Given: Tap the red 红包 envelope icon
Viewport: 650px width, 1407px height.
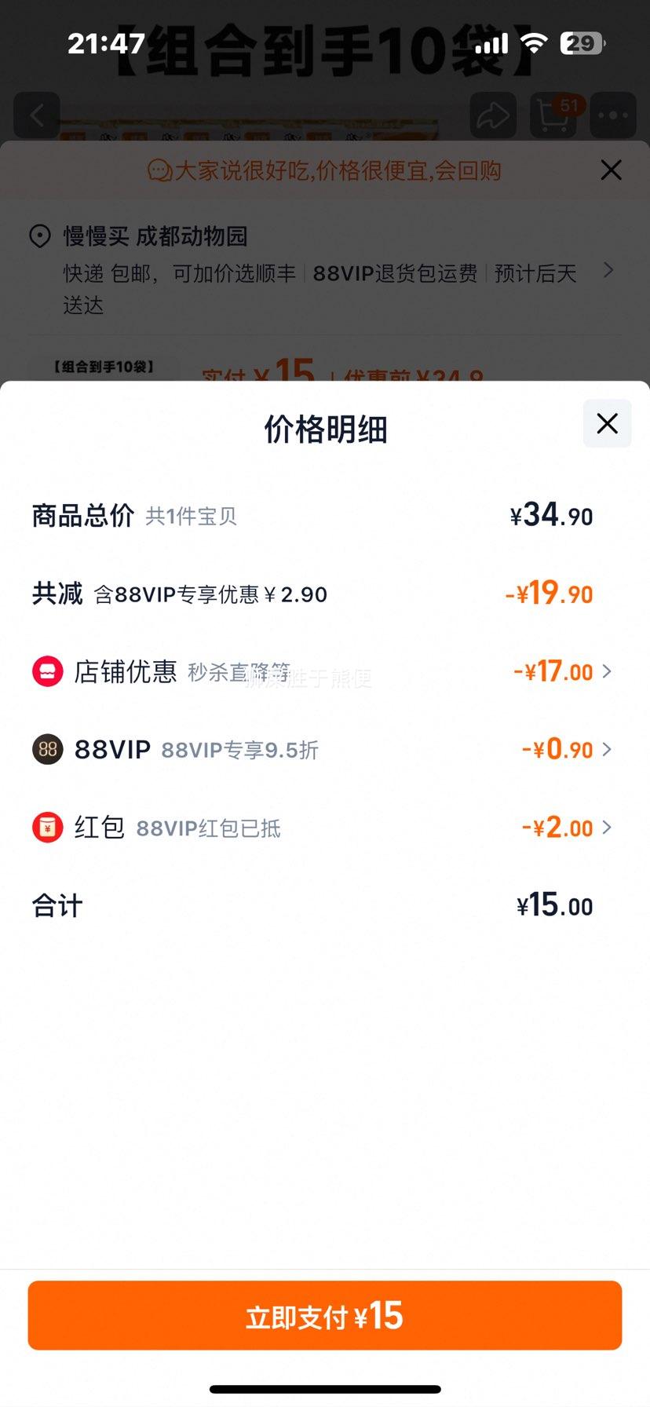Looking at the screenshot, I should pyautogui.click(x=47, y=828).
